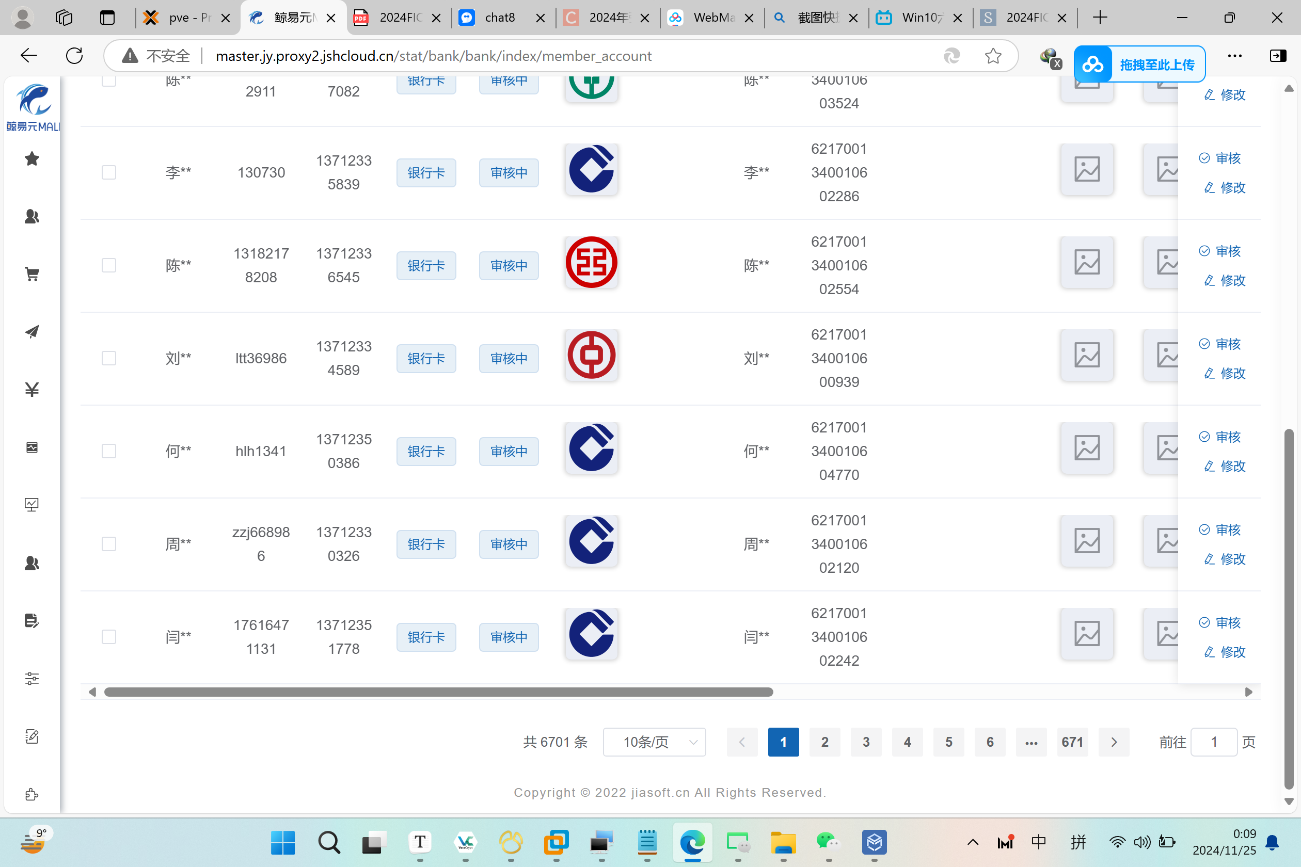Tick the checkbox for the 李** row
The width and height of the screenshot is (1301, 867).
tap(109, 172)
